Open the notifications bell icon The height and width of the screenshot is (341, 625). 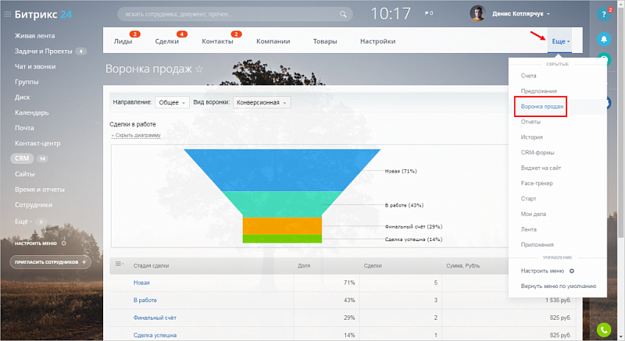[603, 38]
